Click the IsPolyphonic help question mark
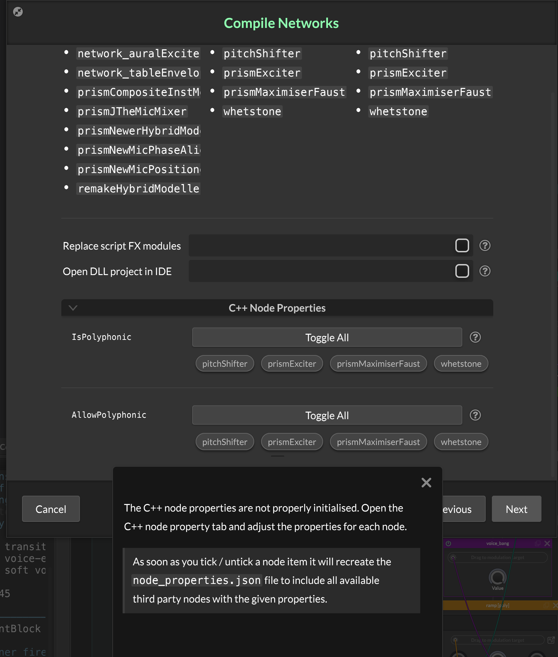 (x=475, y=337)
